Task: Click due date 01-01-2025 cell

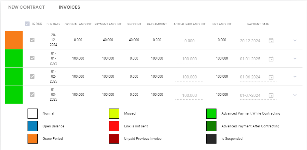Action: (x=54, y=58)
